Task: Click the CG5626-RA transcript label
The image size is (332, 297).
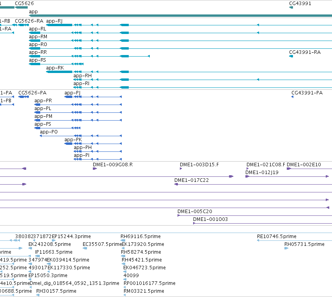Action: [x=29, y=21]
